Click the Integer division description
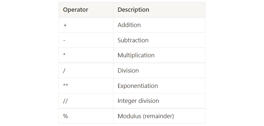The width and height of the screenshot is (264, 126). pyautogui.click(x=138, y=101)
